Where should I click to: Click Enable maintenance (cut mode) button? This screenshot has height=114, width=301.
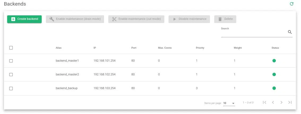point(136,19)
